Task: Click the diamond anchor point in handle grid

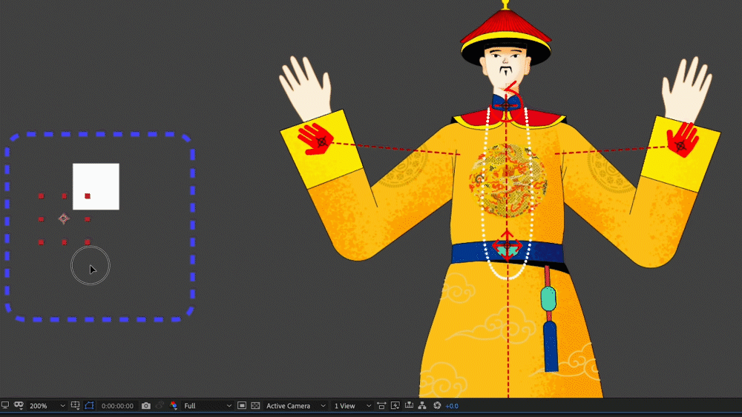Action: point(64,218)
